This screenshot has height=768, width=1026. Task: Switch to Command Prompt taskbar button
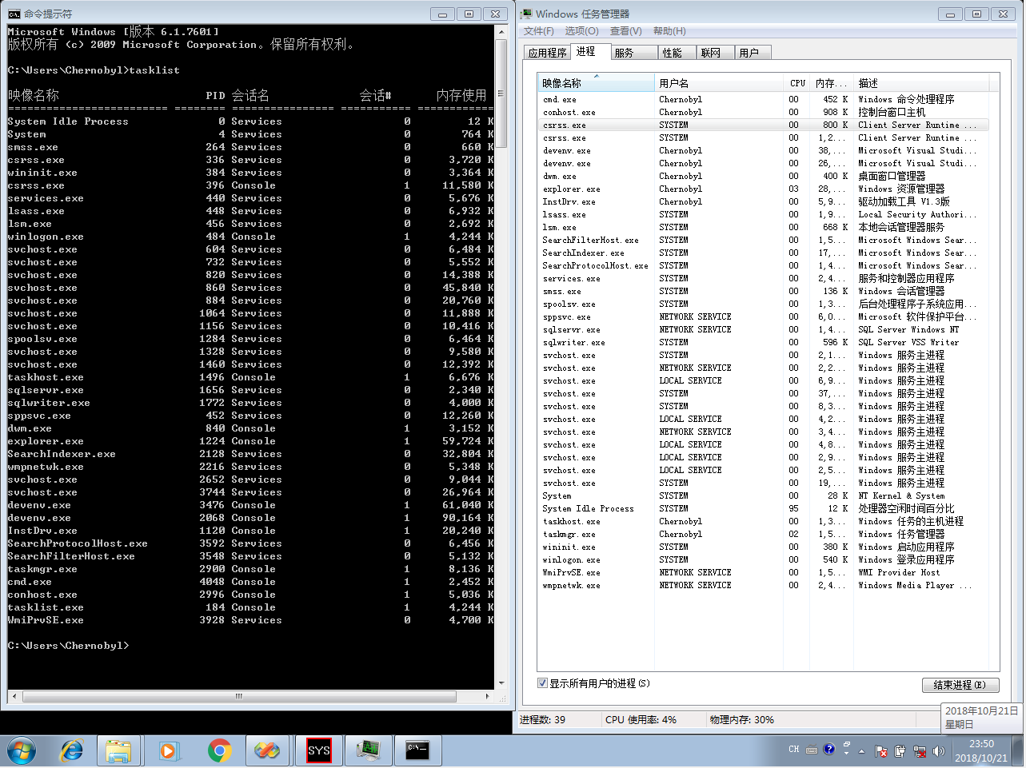coord(417,751)
